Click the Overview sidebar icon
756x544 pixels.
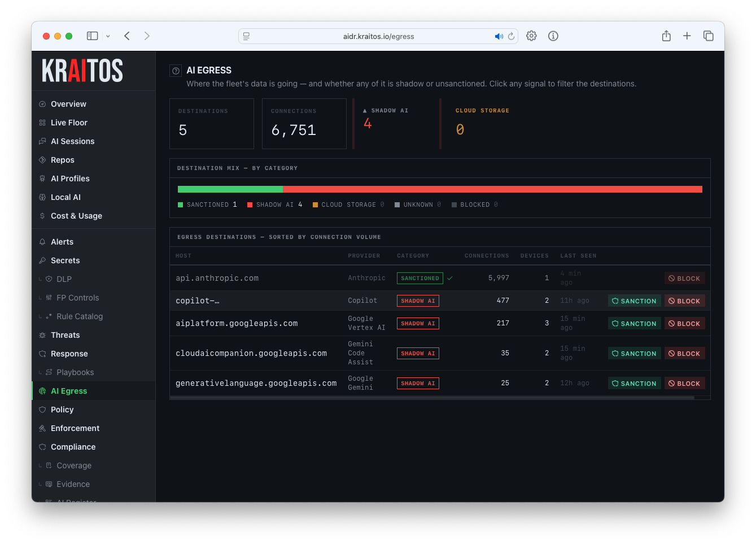point(42,104)
